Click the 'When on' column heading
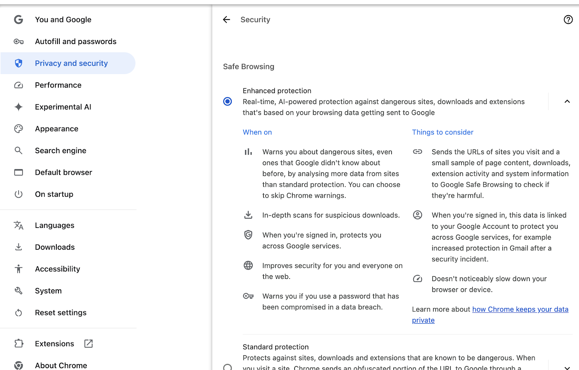Viewport: 579px width, 370px height. 257,132
